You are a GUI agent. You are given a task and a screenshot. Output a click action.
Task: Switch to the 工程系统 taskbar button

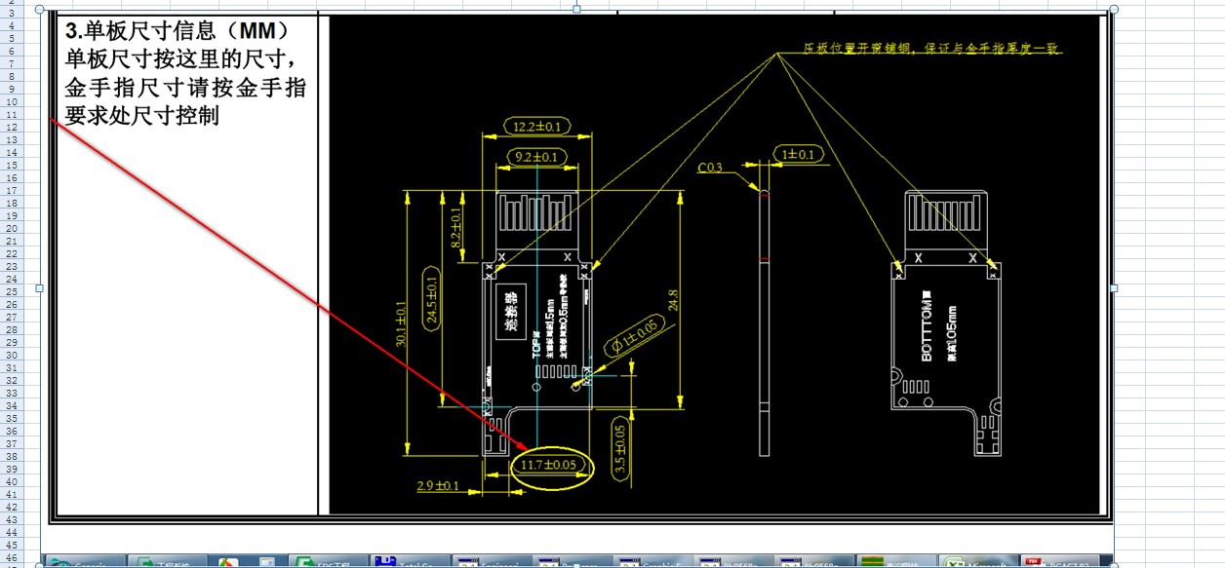(168, 562)
